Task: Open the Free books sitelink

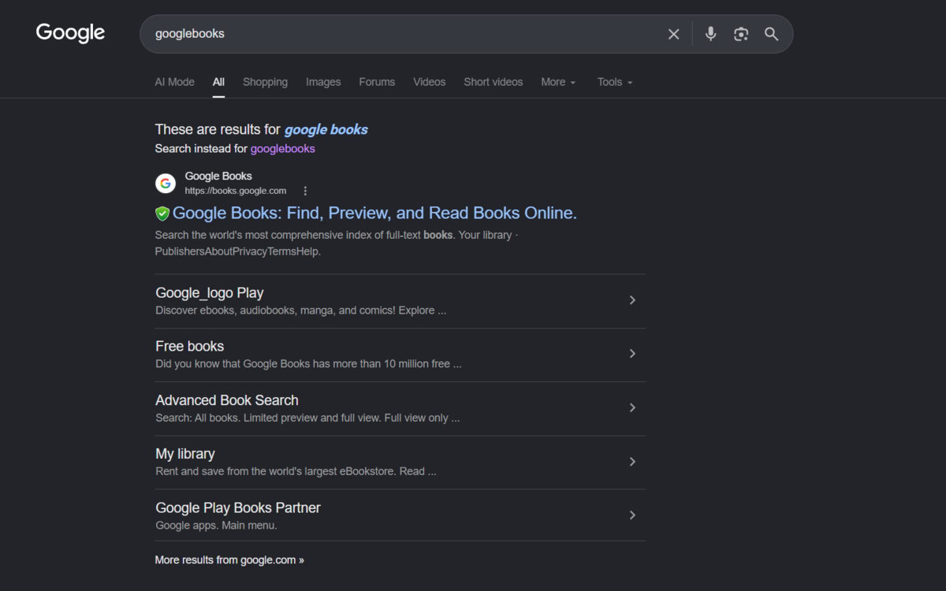Action: pyautogui.click(x=189, y=346)
